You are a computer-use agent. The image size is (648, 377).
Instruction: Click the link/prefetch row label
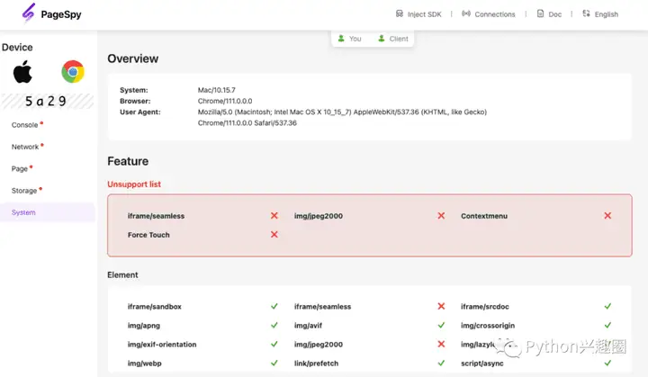(x=316, y=364)
